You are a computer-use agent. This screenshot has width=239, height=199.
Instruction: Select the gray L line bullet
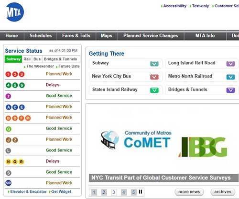[x=8, y=150]
